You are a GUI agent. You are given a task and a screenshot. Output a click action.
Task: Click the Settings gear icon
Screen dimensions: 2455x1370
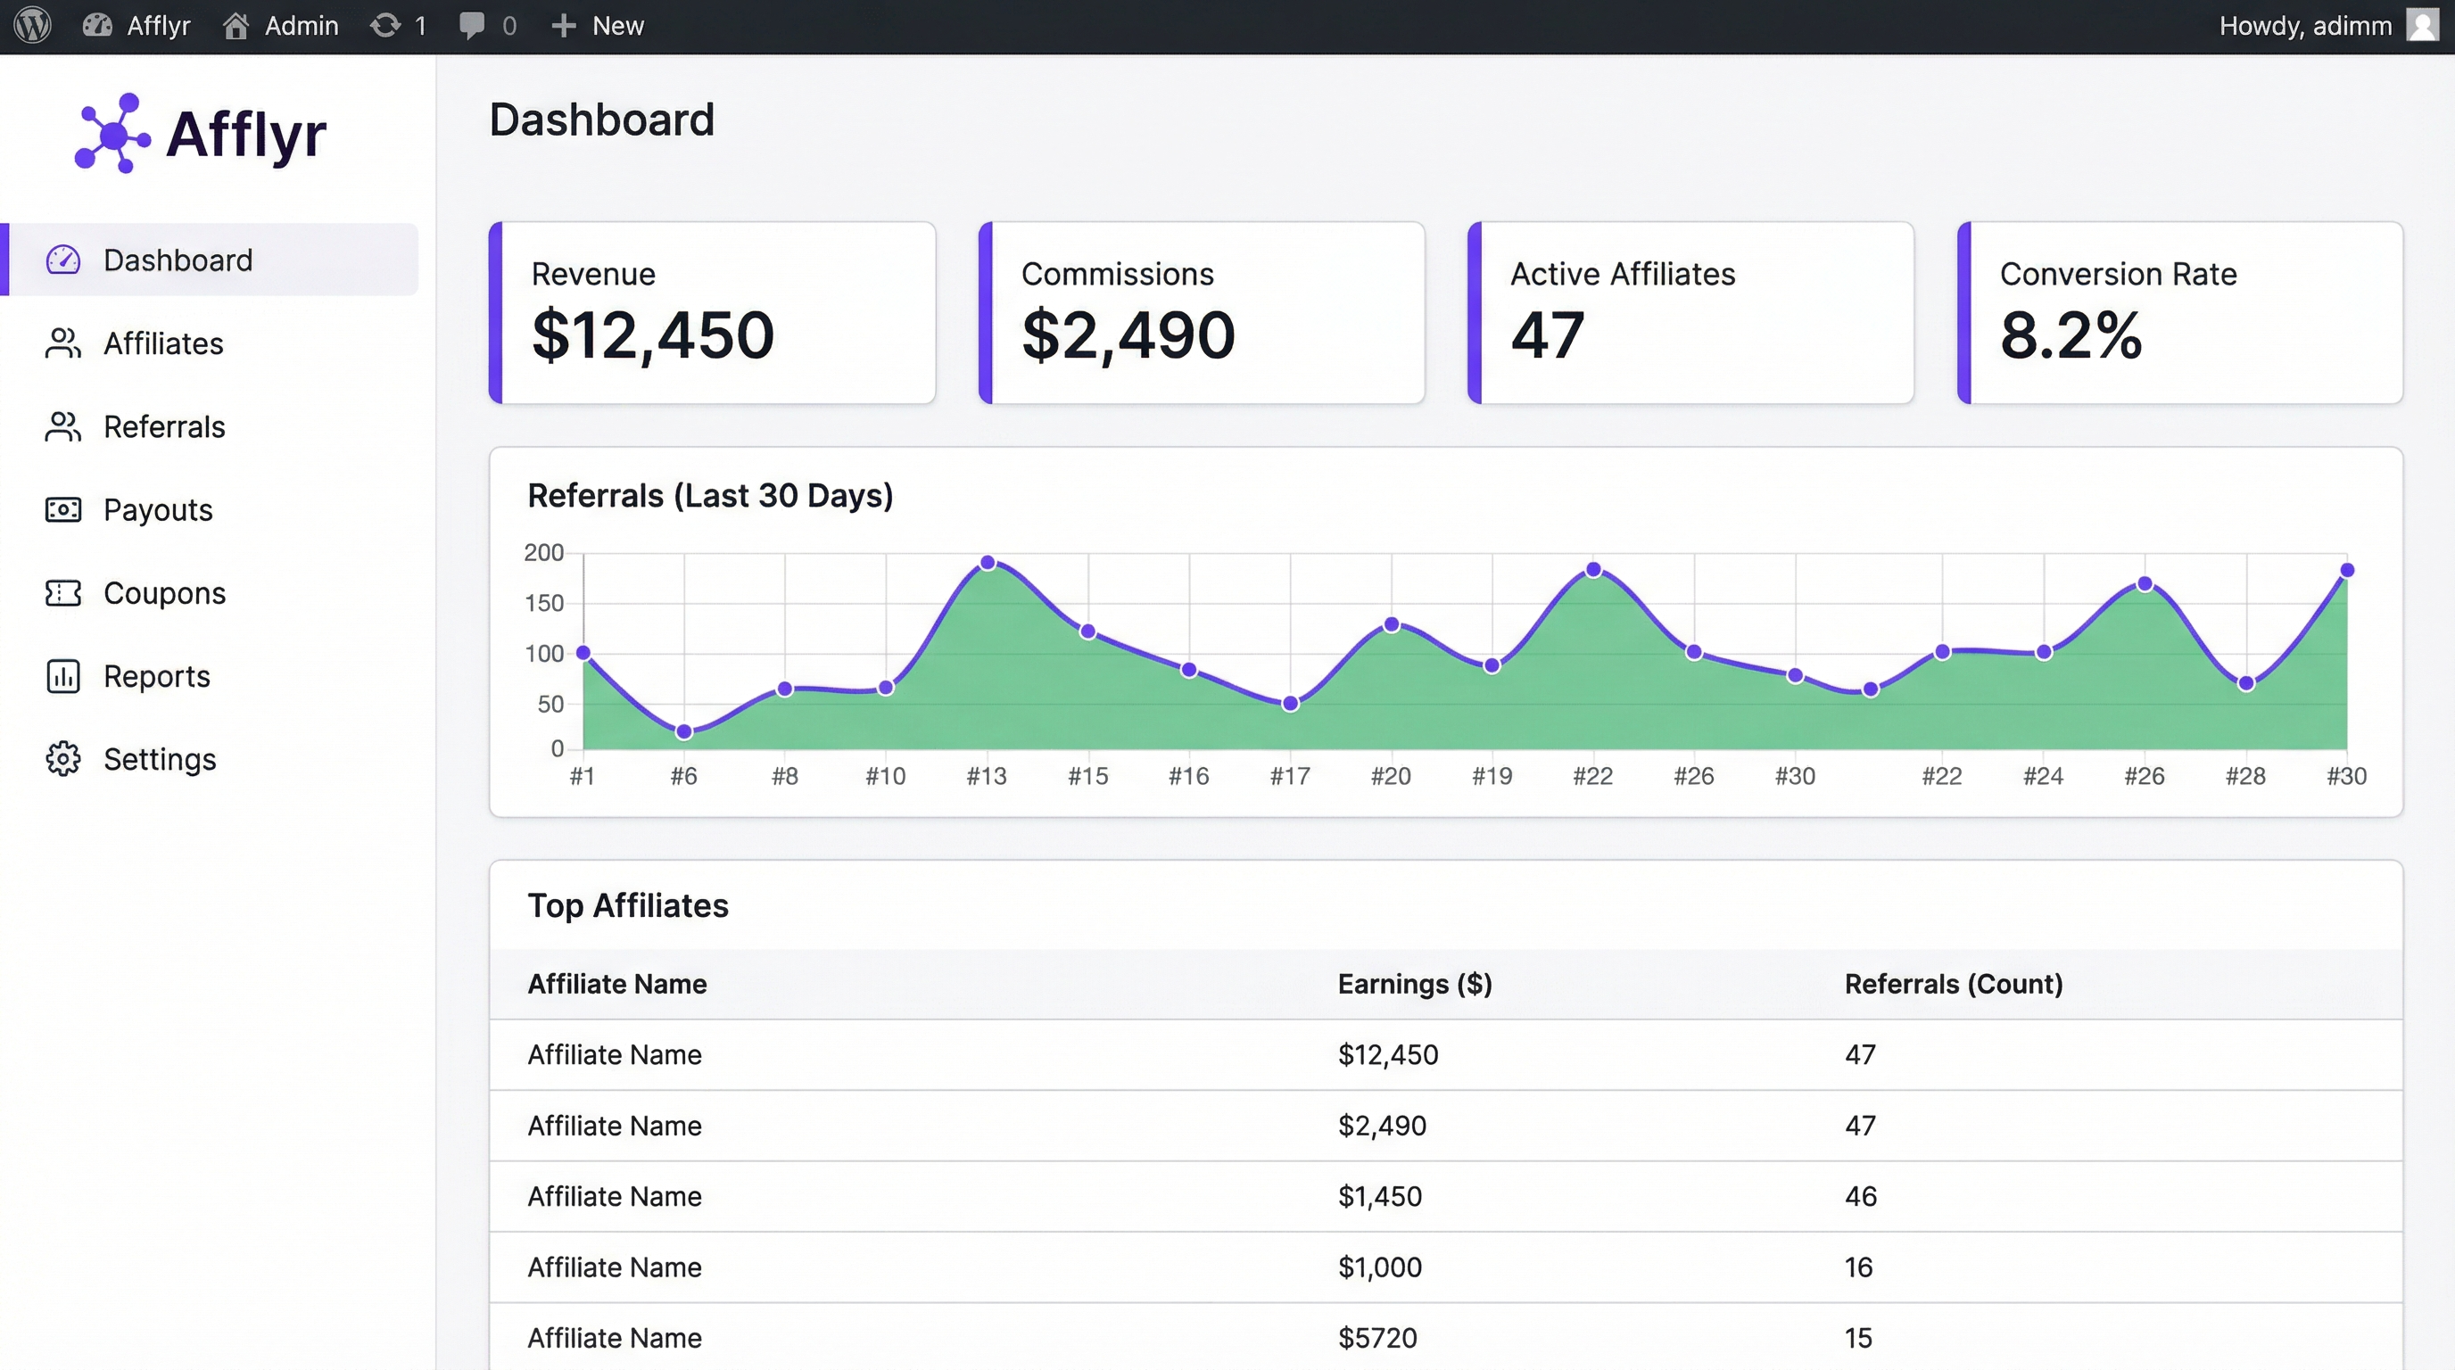click(63, 758)
